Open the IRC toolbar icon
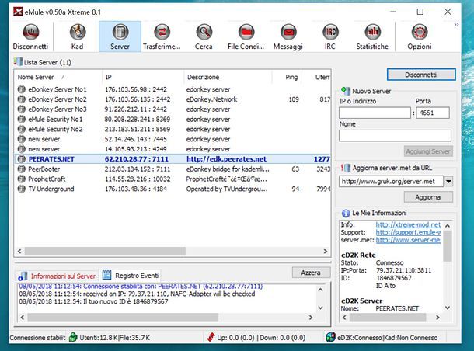 coord(330,32)
